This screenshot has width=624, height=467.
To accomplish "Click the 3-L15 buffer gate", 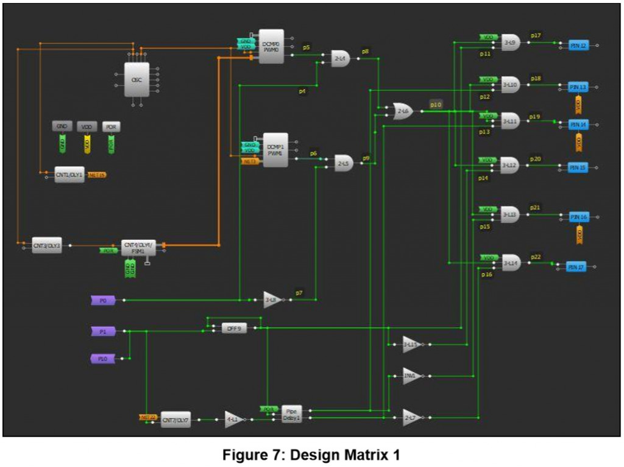I will [x=411, y=344].
